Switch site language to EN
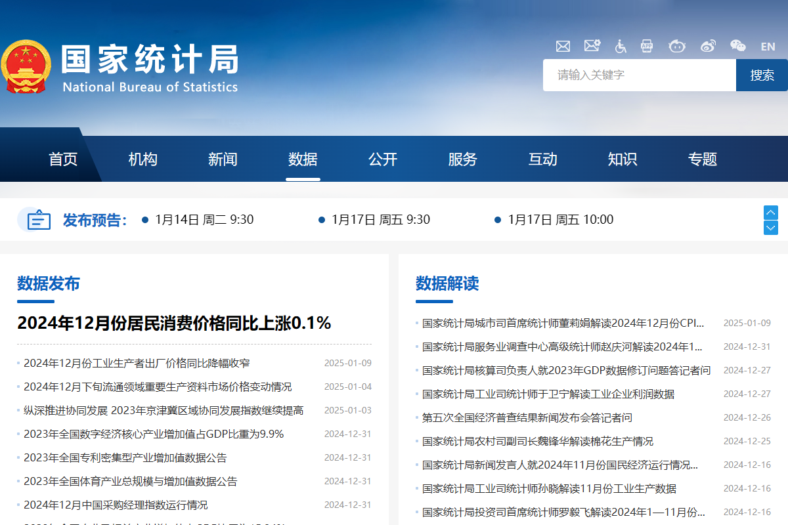 click(x=768, y=46)
